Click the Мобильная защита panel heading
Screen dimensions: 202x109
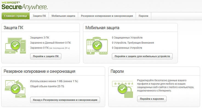coord(102,28)
